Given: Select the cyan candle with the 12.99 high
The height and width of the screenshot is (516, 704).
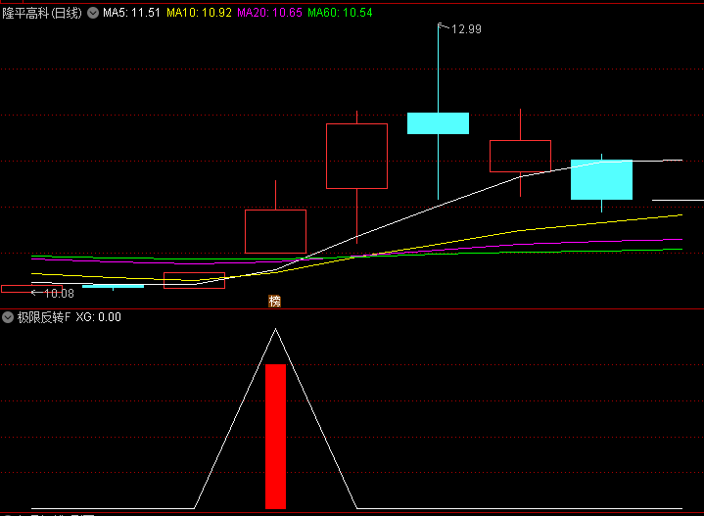Looking at the screenshot, I should point(438,123).
